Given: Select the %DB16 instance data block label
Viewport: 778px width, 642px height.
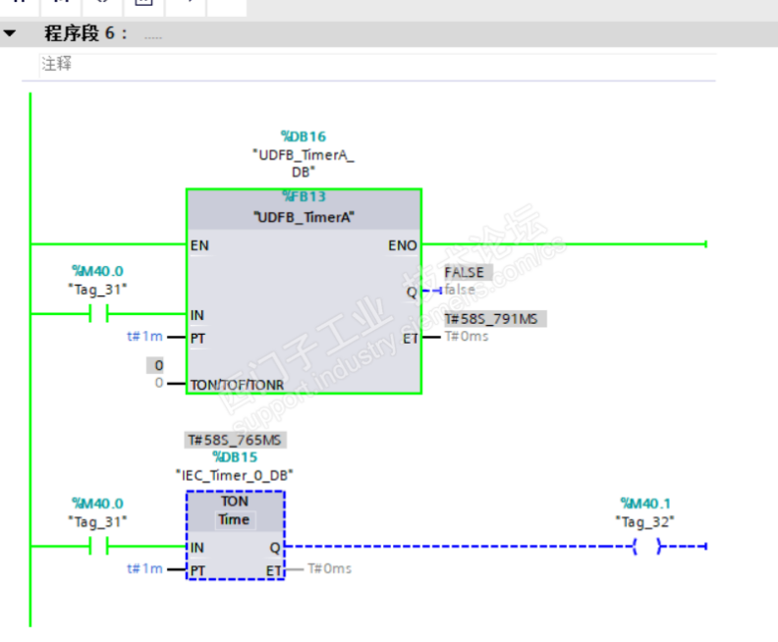Looking at the screenshot, I should click(304, 136).
